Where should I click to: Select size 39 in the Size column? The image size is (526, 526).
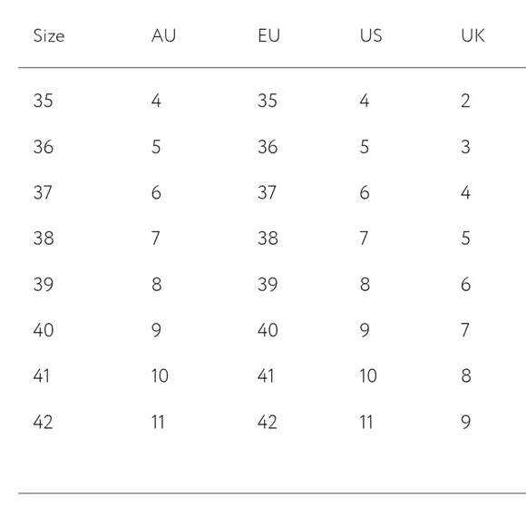(43, 285)
